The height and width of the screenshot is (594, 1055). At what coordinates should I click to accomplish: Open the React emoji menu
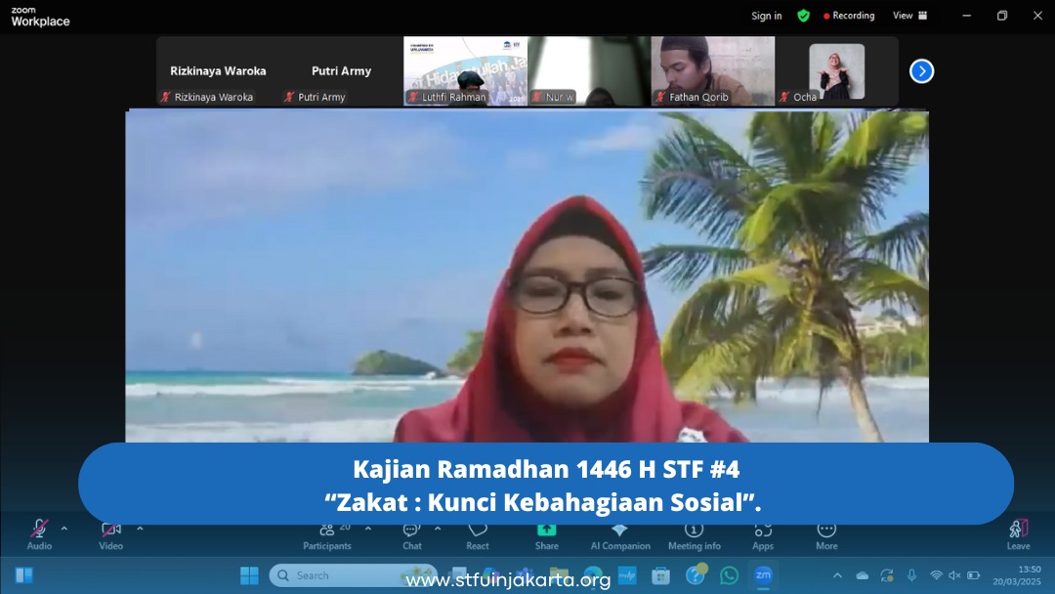click(x=478, y=533)
